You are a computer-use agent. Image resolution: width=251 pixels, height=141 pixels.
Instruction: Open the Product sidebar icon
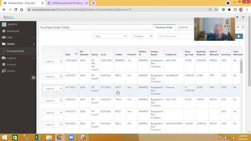pos(4,64)
